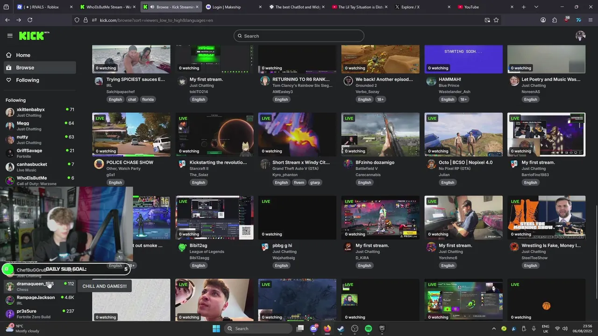Select the chat tag on Salchipapachef stream

pyautogui.click(x=132, y=99)
